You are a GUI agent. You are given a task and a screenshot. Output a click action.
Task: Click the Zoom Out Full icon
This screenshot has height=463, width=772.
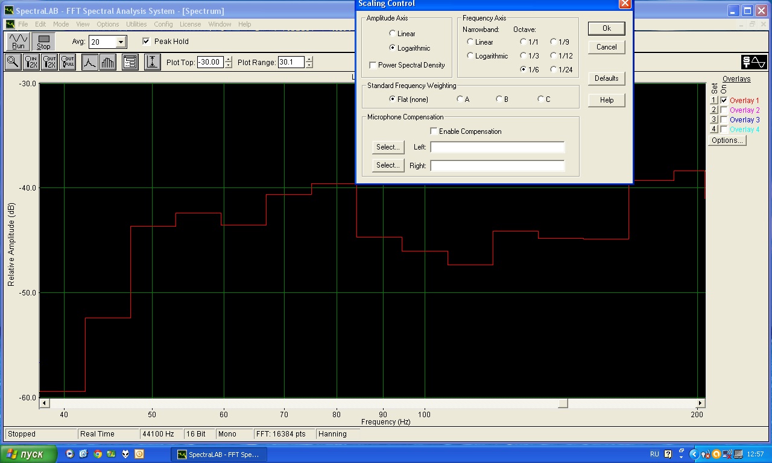click(x=68, y=62)
